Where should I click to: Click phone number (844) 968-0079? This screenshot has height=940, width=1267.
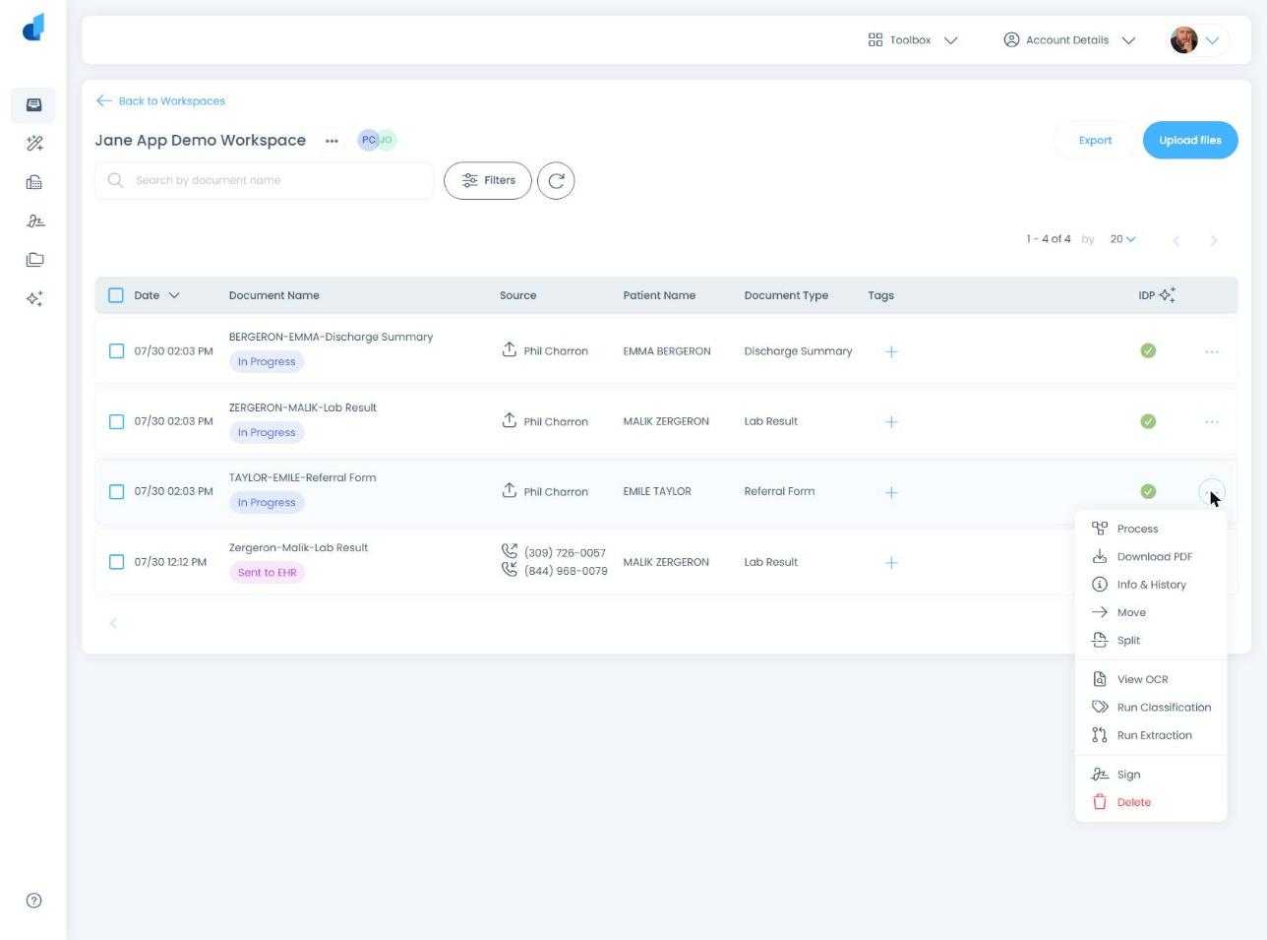(565, 571)
